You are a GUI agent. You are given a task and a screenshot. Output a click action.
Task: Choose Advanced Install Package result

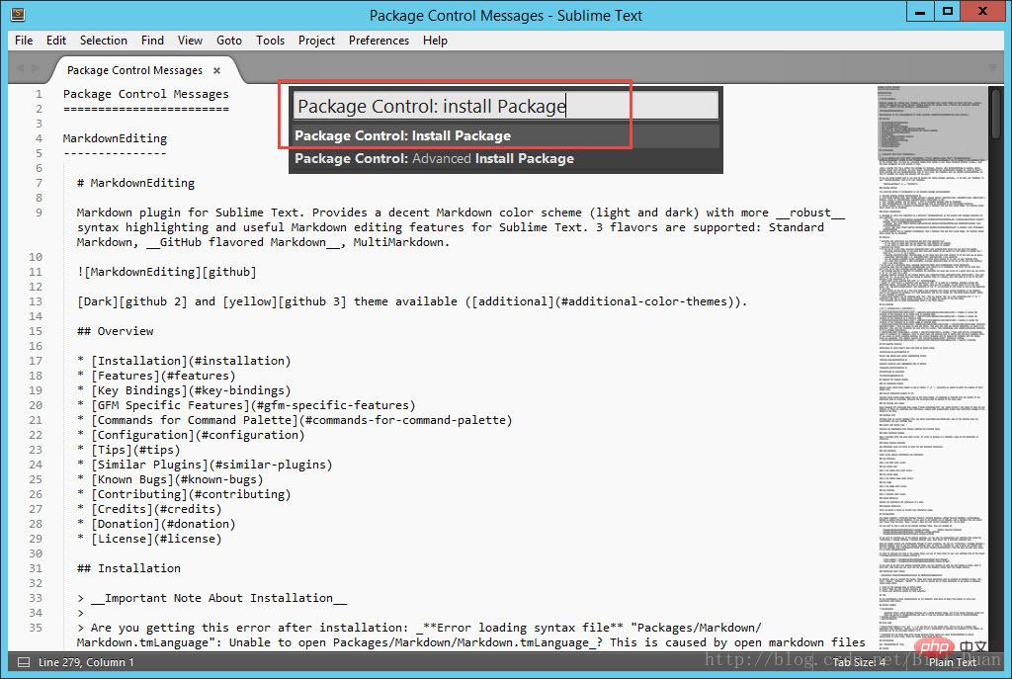coord(505,159)
